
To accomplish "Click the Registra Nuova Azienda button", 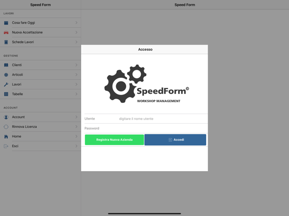I will coord(114,140).
